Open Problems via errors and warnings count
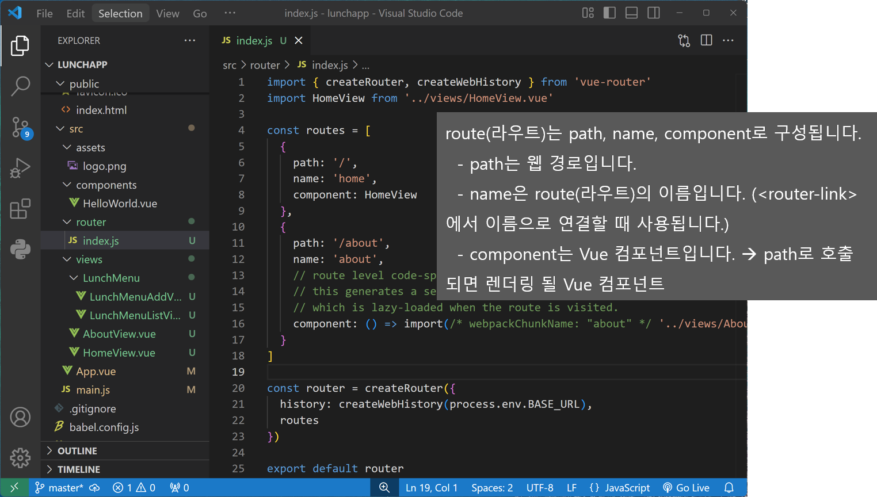This screenshot has height=497, width=877. [134, 488]
